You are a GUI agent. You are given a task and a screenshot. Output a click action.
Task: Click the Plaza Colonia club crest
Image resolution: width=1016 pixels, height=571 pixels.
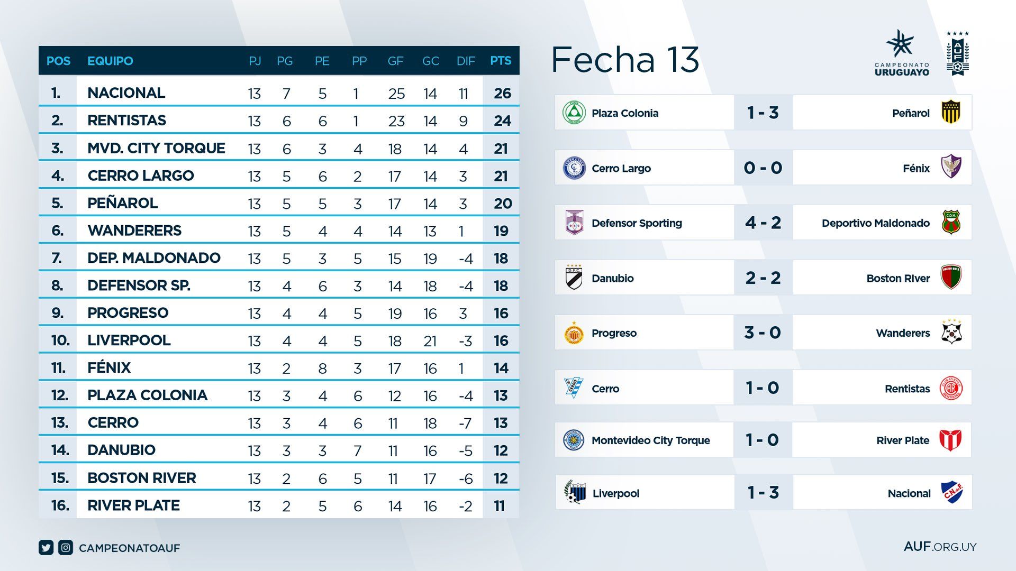[x=573, y=113]
